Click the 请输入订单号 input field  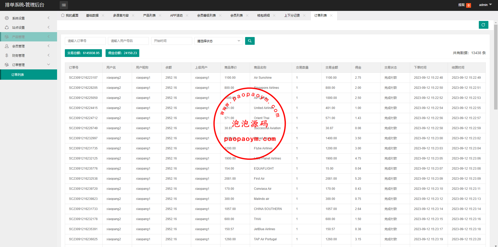pos(85,41)
